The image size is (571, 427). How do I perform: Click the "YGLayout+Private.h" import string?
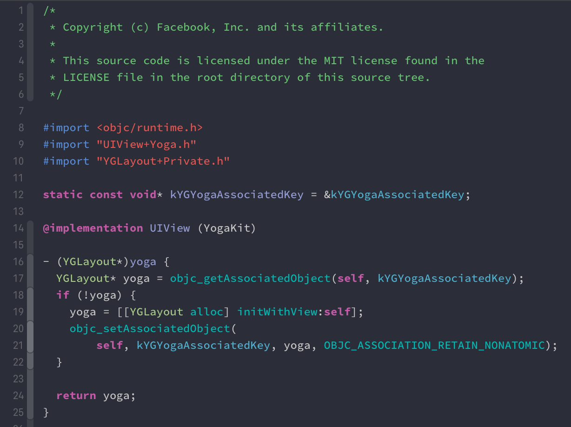click(x=163, y=161)
